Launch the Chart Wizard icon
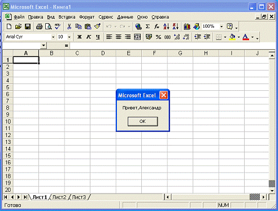This screenshot has height=211, width=278. pyautogui.click(x=187, y=27)
